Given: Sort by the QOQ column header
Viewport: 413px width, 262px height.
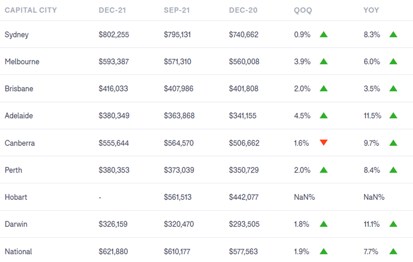Looking at the screenshot, I should click(302, 10).
